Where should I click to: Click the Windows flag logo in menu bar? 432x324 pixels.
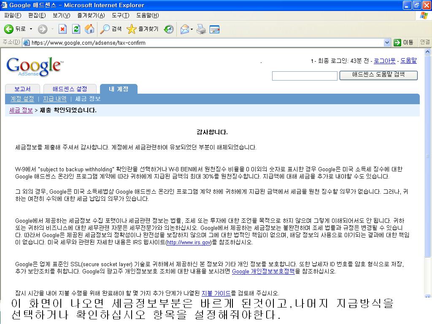click(x=424, y=16)
